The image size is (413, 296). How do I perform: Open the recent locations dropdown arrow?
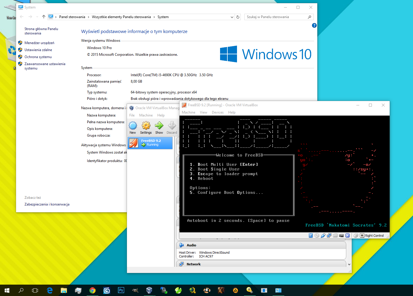(x=37, y=17)
